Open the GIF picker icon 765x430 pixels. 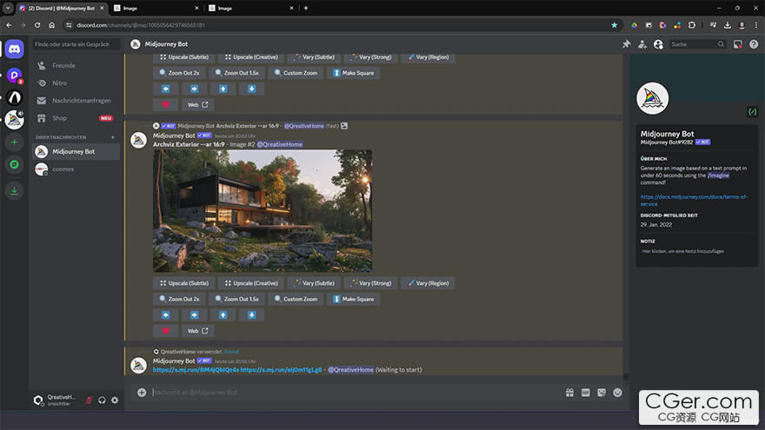pyautogui.click(x=585, y=393)
